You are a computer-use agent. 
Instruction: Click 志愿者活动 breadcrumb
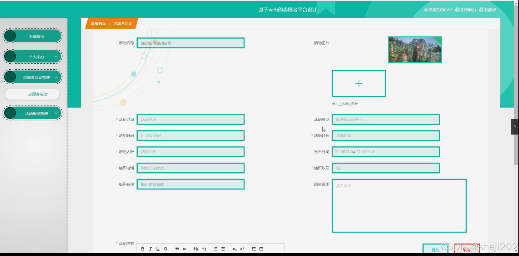coord(123,23)
